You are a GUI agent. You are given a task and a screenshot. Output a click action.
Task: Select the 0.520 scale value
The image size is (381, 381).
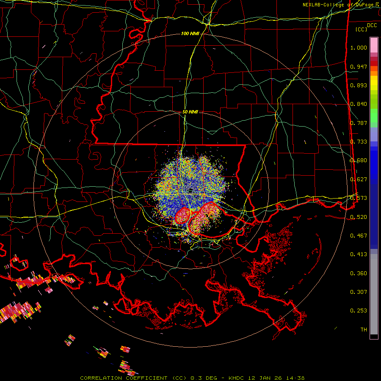click(359, 217)
